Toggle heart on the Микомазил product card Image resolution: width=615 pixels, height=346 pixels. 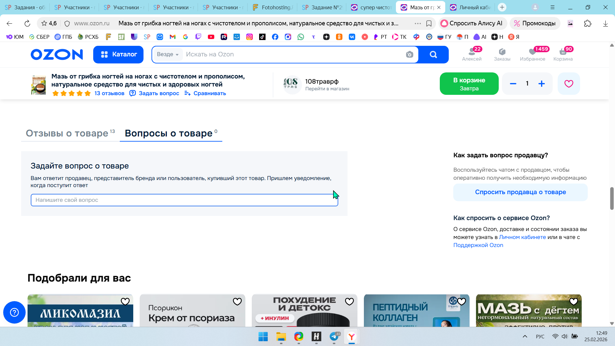tap(125, 301)
